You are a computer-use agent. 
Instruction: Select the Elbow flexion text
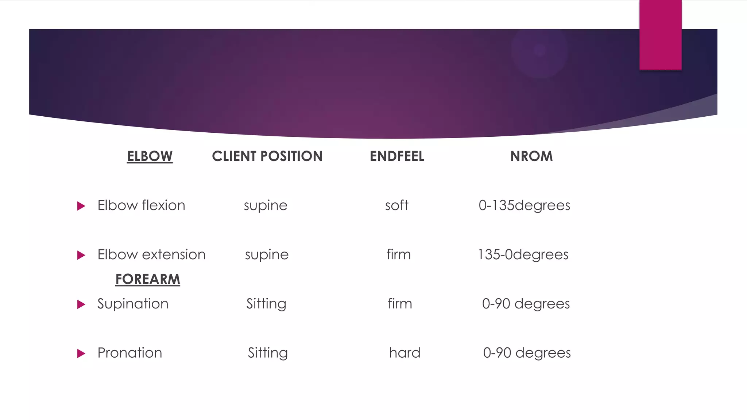click(141, 206)
